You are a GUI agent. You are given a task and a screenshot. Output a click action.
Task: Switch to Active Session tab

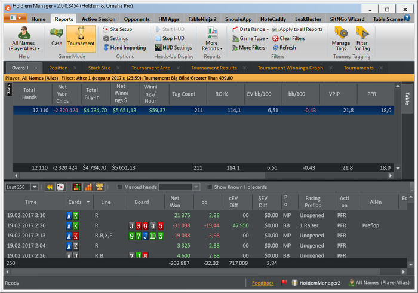[x=99, y=19]
